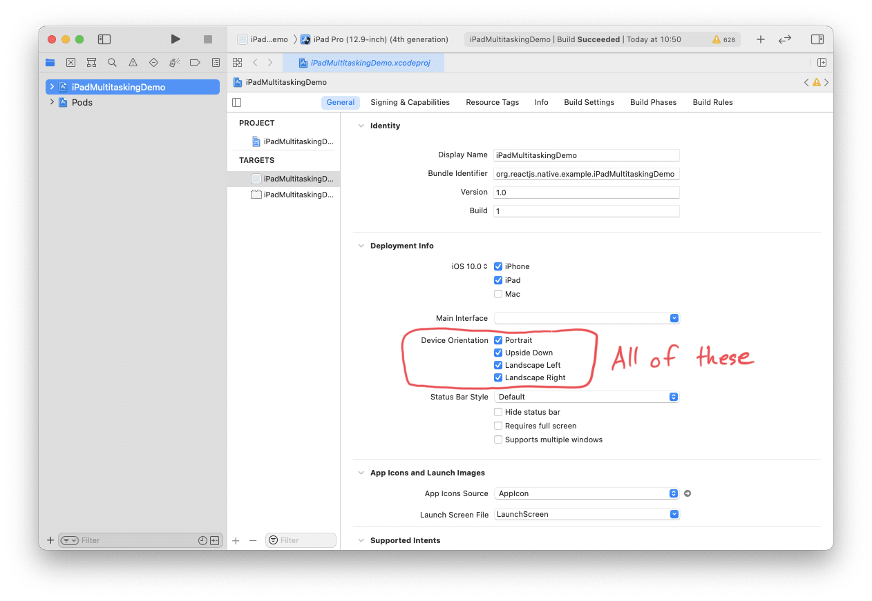The height and width of the screenshot is (601, 872).
Task: Open the Project navigator folder icon
Action: click(x=50, y=62)
